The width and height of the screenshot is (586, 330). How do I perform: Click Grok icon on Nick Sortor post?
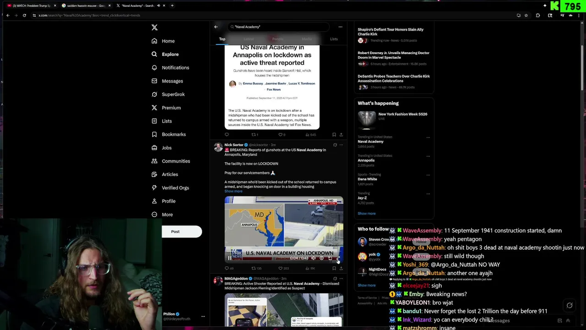tap(335, 145)
